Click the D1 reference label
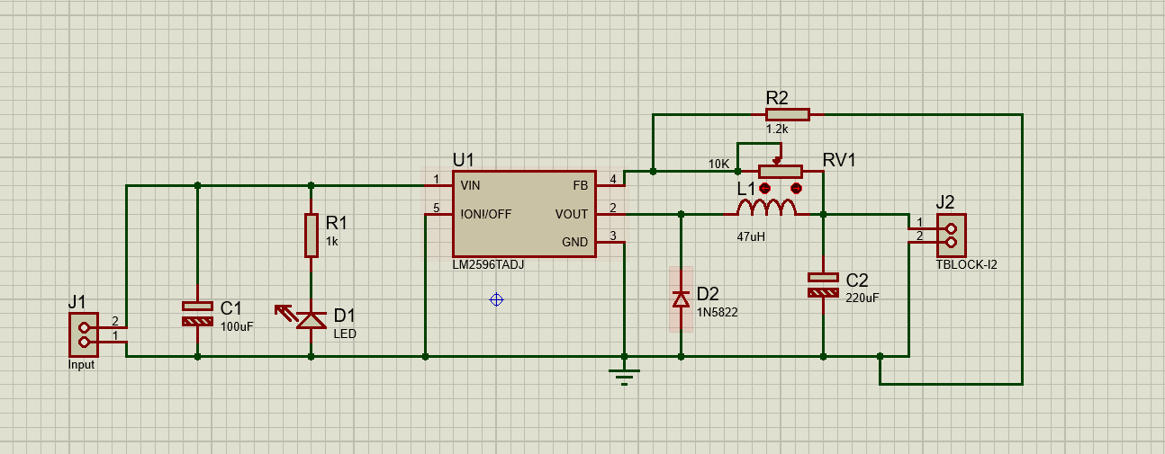Screen dimensions: 1165x454 pyautogui.click(x=344, y=316)
